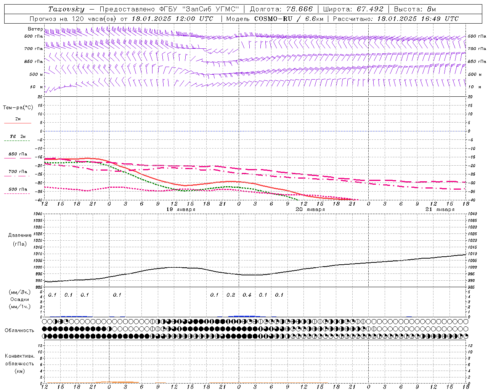The image size is (488, 390).
Task: Click the 20 января date label
Action: pyautogui.click(x=310, y=209)
